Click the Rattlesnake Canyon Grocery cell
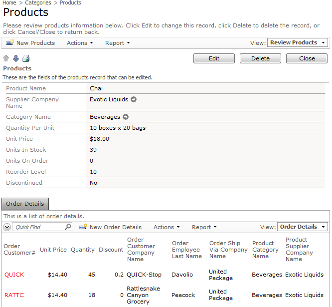332x307 pixels. 144,295
